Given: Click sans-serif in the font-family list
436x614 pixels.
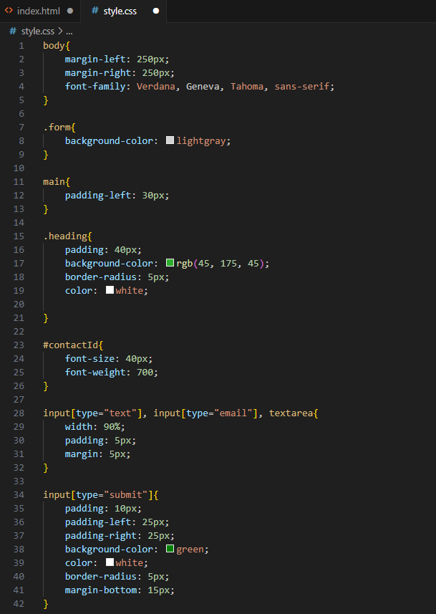Looking at the screenshot, I should pos(302,87).
